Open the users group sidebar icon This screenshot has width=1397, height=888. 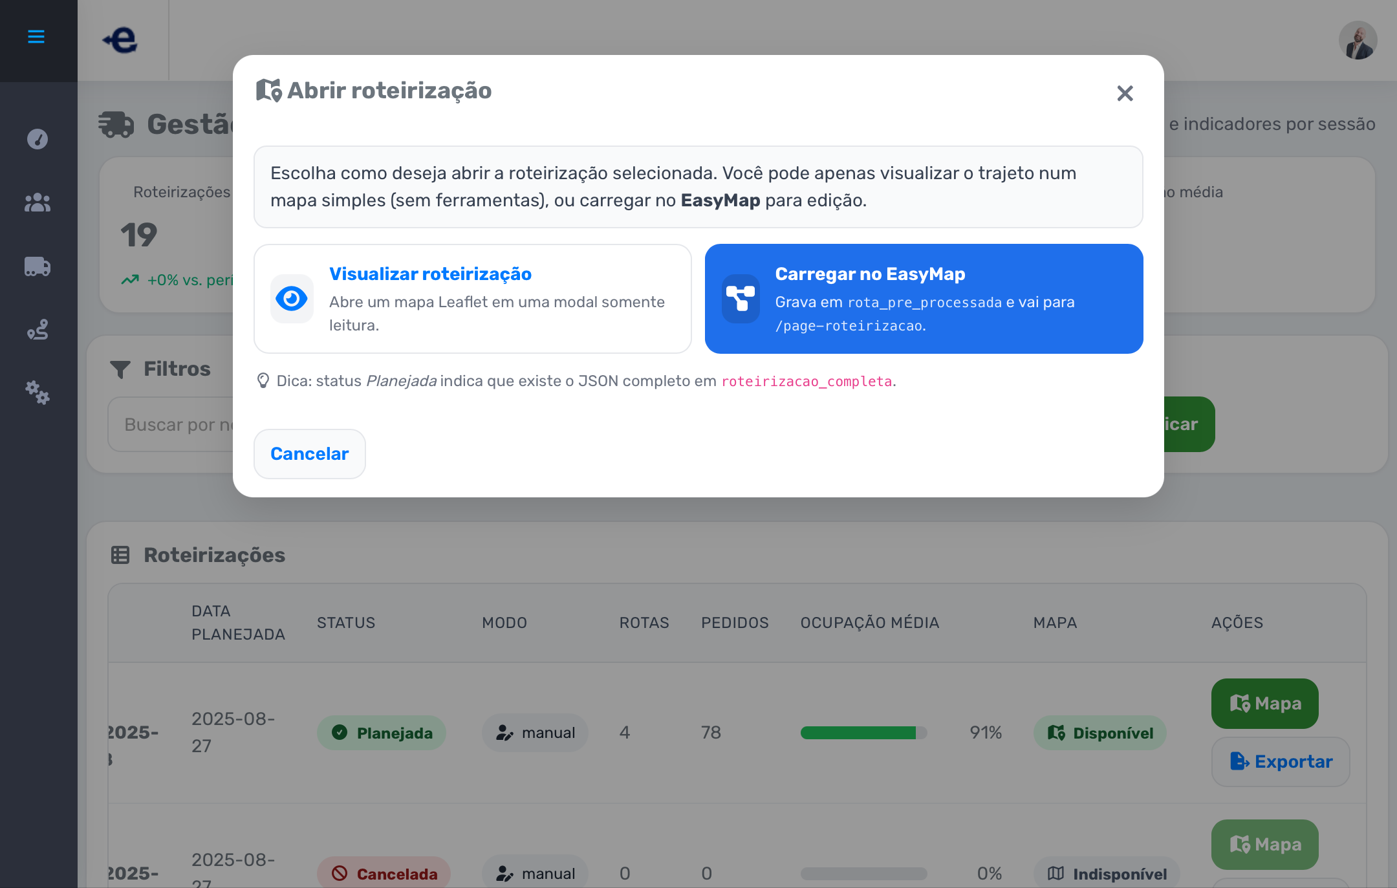[x=38, y=203]
